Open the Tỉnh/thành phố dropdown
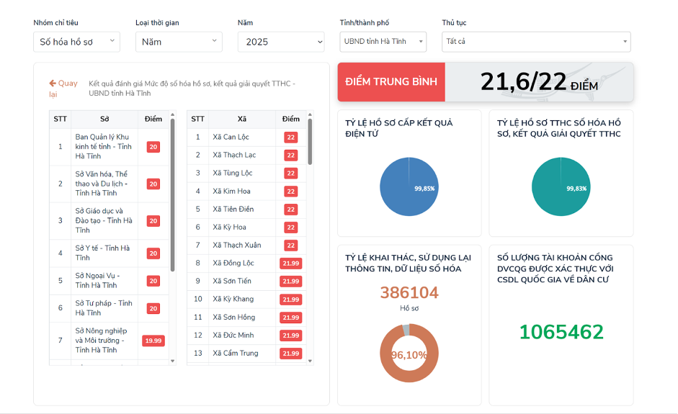 click(x=383, y=42)
